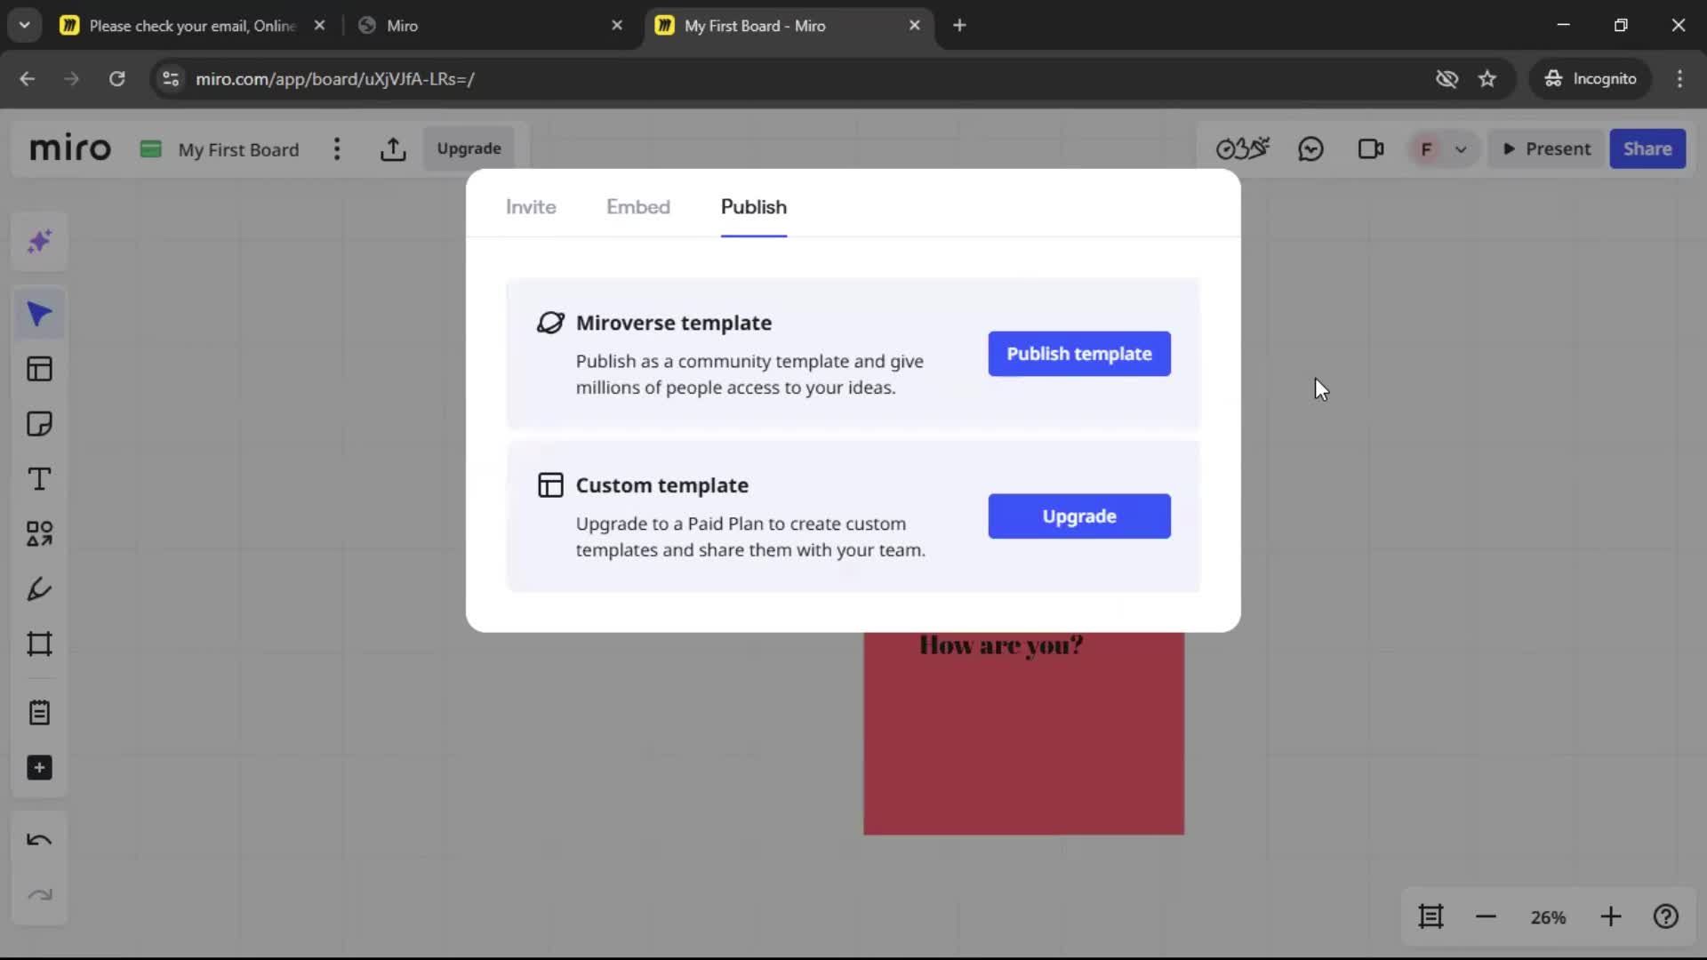Screen dimensions: 1707x960
Task: Bookmark this page with star icon
Action: point(1487,79)
